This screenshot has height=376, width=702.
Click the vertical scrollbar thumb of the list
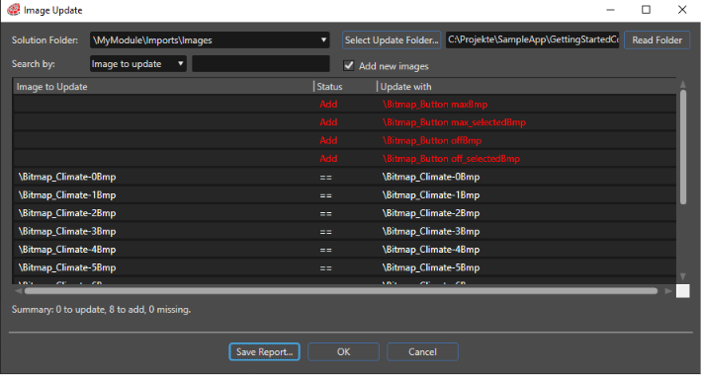click(683, 148)
